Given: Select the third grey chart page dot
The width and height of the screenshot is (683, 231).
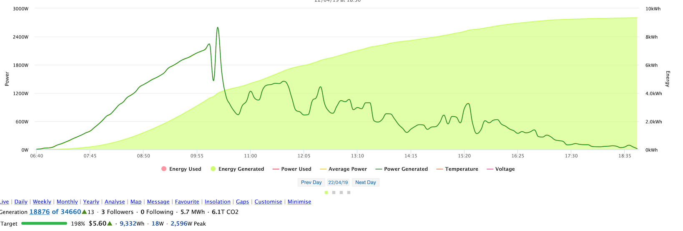Looking at the screenshot, I should 341,192.
